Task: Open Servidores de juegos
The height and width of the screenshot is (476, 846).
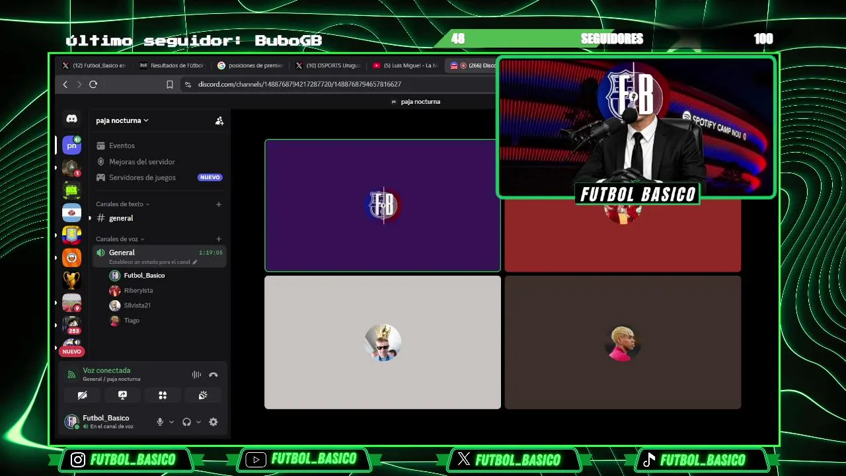Action: click(x=159, y=177)
